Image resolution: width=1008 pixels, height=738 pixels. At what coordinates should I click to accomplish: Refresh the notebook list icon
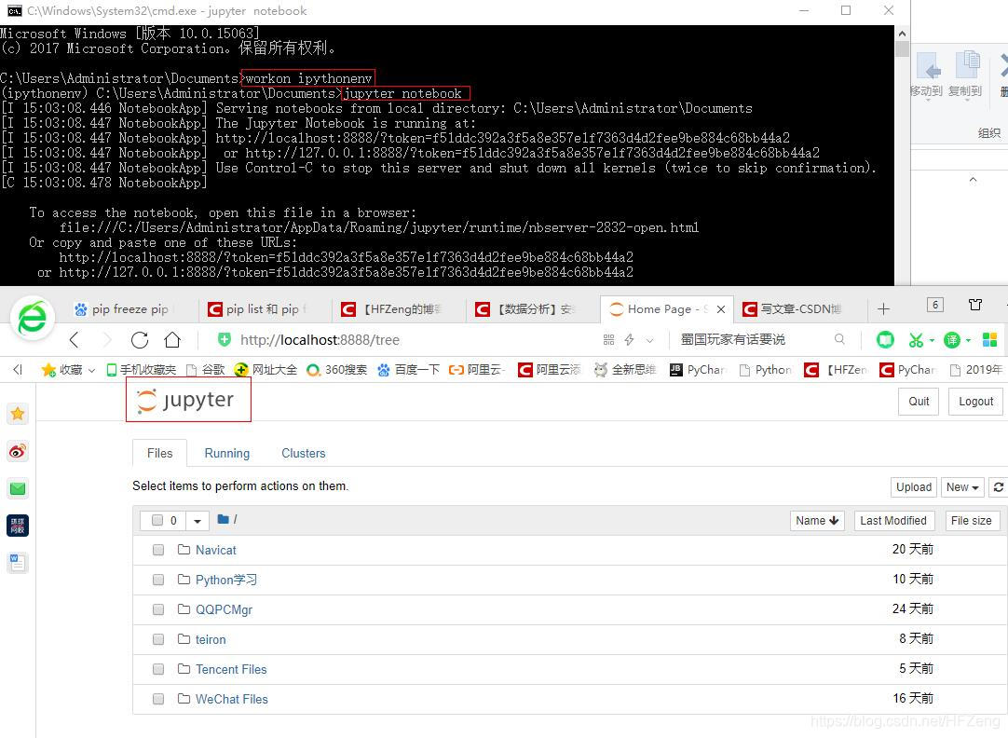point(998,487)
